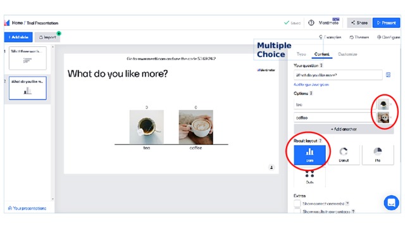Screen dimensions: 405x228
Task: Select the Pie result layout
Action: click(x=378, y=155)
